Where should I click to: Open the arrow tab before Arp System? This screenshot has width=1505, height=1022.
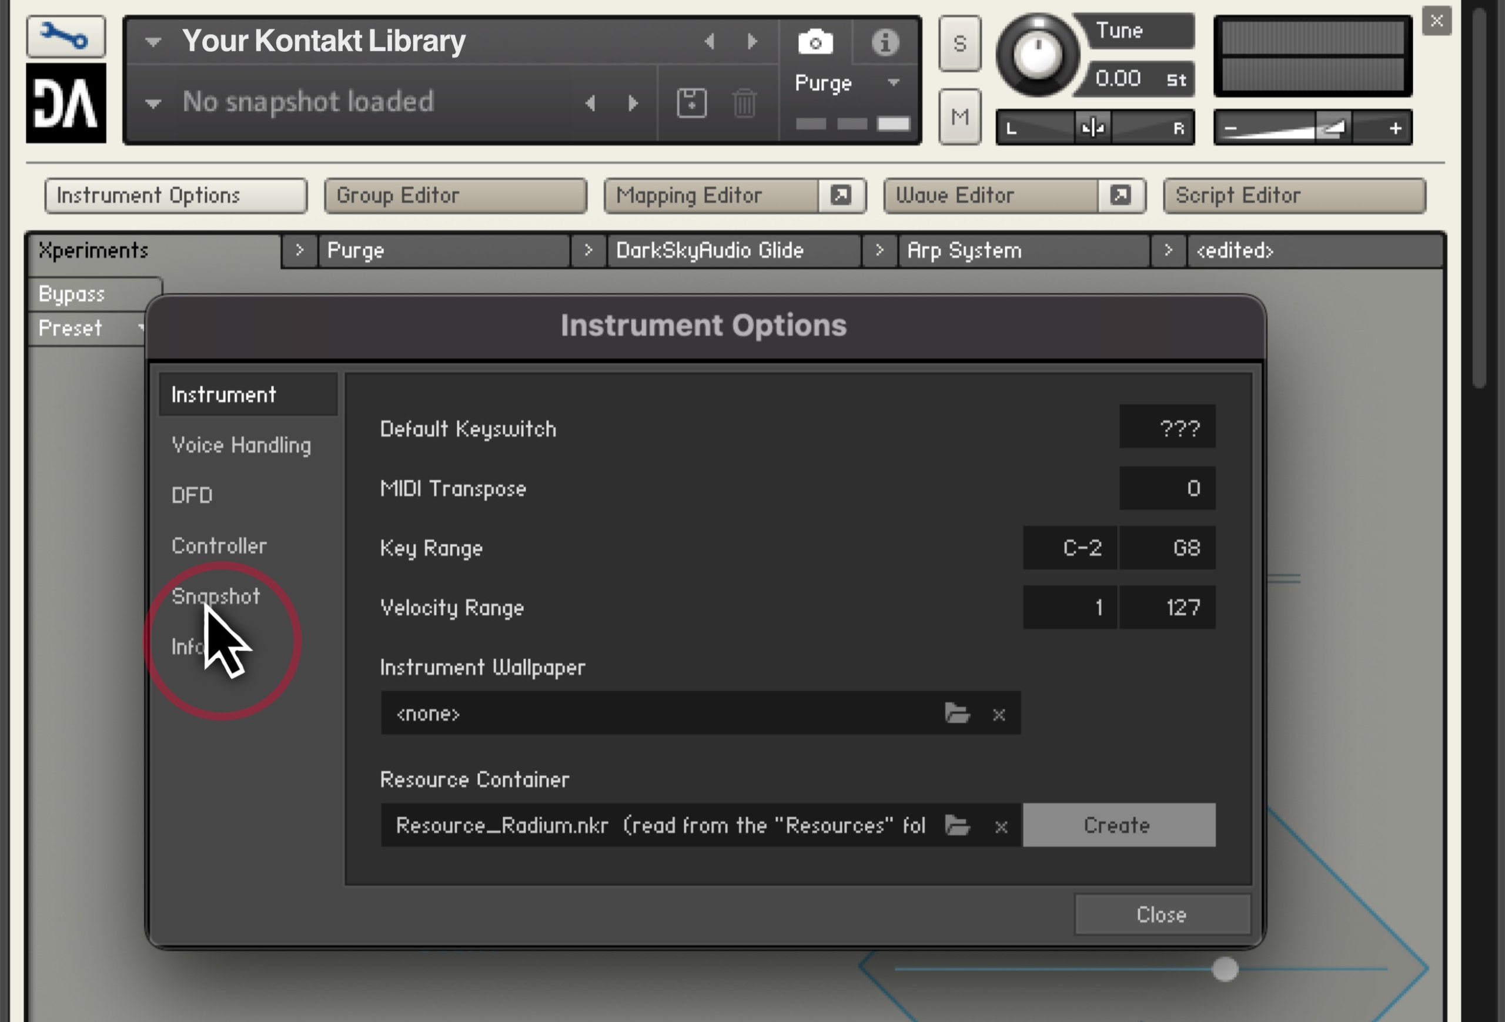(x=879, y=250)
